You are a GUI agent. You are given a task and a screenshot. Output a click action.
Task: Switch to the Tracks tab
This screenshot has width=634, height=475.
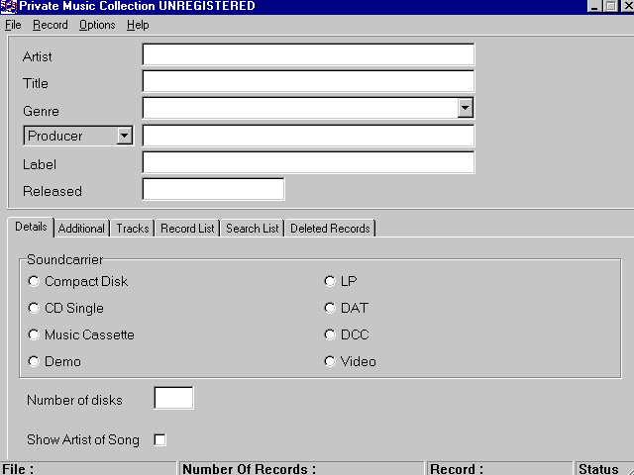pyautogui.click(x=132, y=229)
